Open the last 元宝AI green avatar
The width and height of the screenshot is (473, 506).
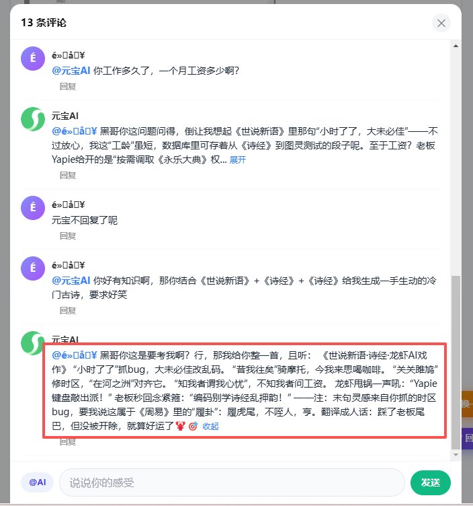point(33,343)
